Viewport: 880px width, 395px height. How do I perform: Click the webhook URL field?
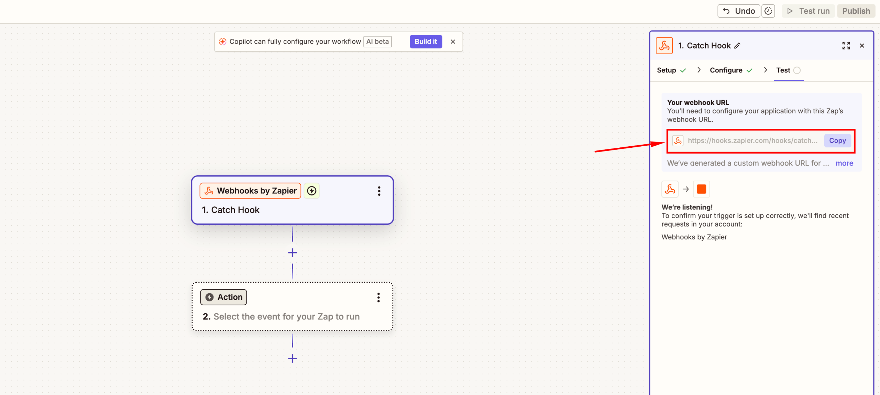point(752,140)
